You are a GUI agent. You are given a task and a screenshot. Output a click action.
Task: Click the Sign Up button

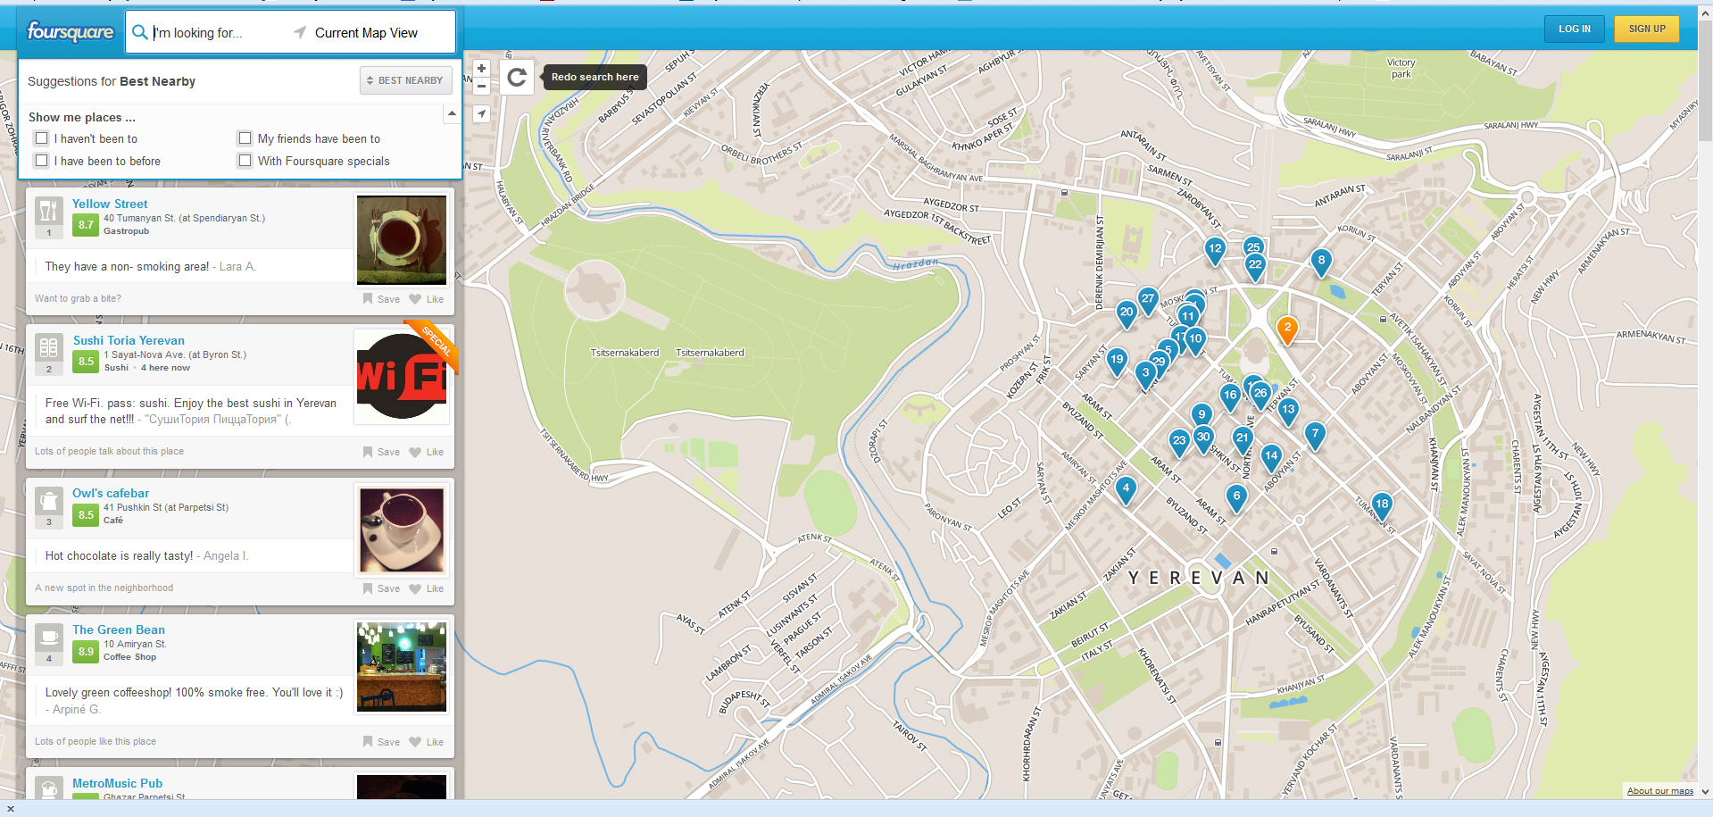[1647, 29]
